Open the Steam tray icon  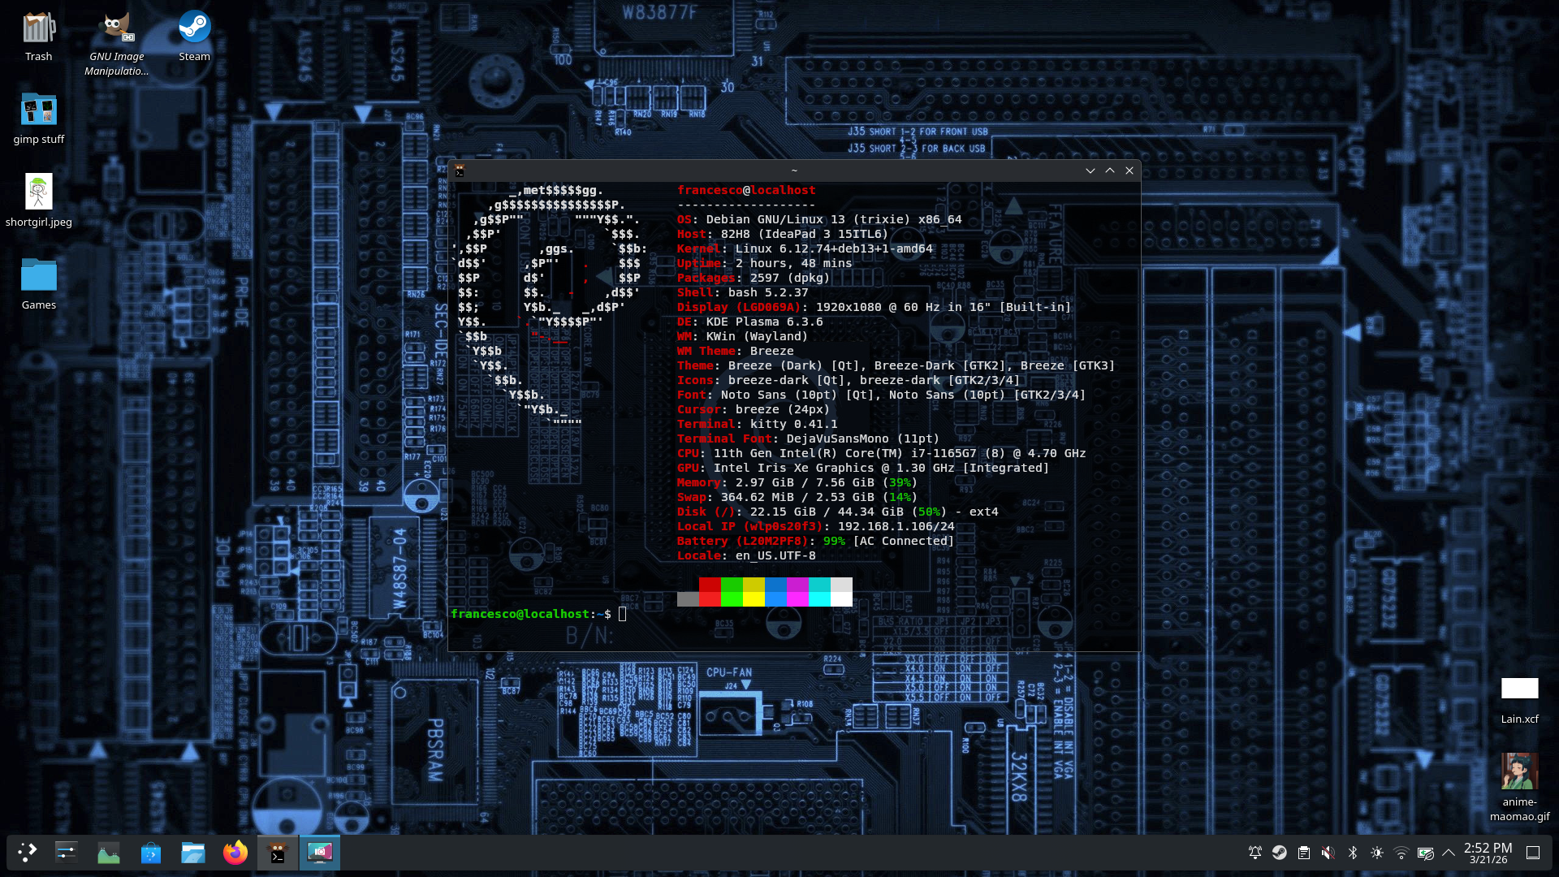1280,853
